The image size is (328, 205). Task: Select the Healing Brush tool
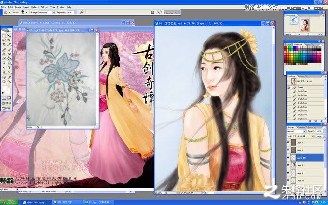coord(4,49)
